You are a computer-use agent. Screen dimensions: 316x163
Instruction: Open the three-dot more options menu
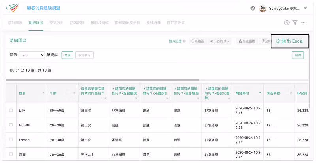303,23
